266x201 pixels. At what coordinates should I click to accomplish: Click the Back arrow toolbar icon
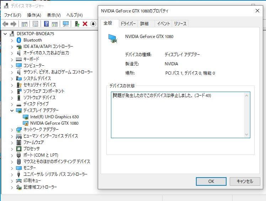(x=5, y=24)
